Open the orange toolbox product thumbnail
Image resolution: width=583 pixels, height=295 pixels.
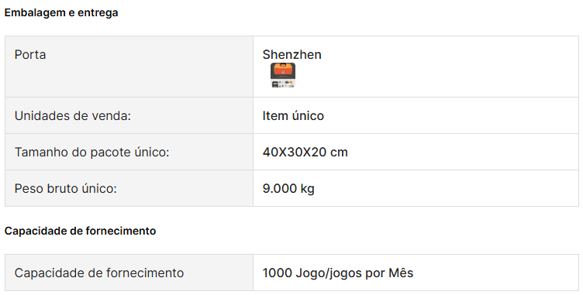click(x=283, y=75)
